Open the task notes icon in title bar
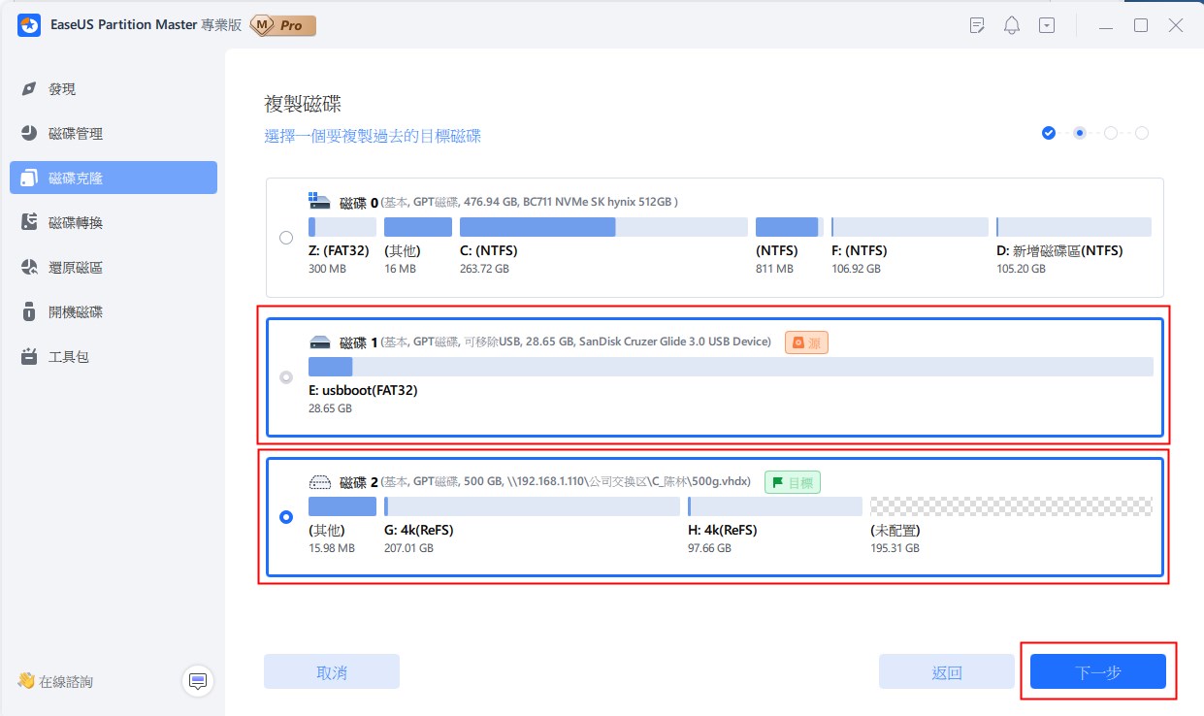 click(978, 26)
